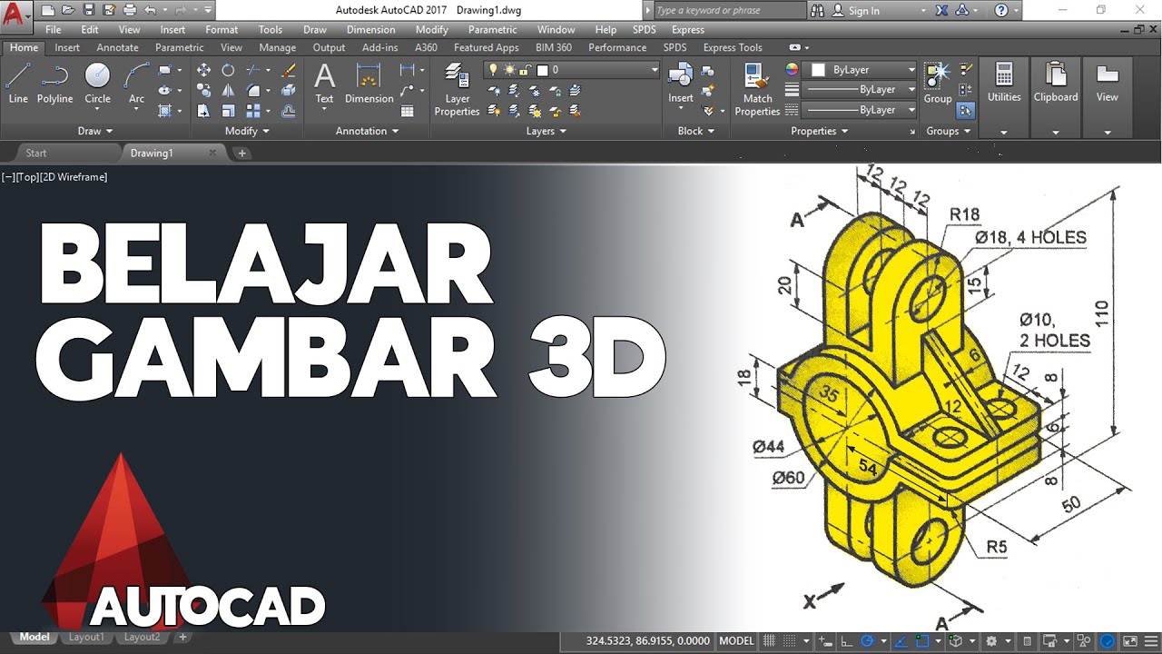Pick the Arc tool
The image size is (1162, 654).
point(136,84)
